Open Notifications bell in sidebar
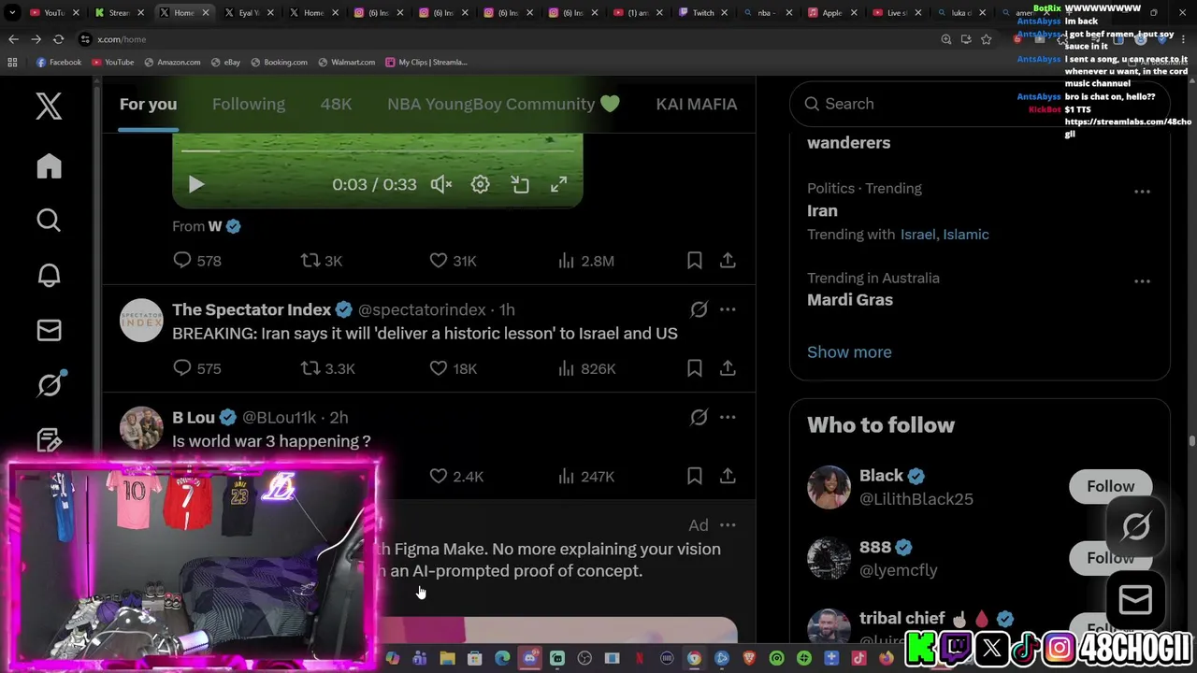The width and height of the screenshot is (1197, 673). (49, 275)
